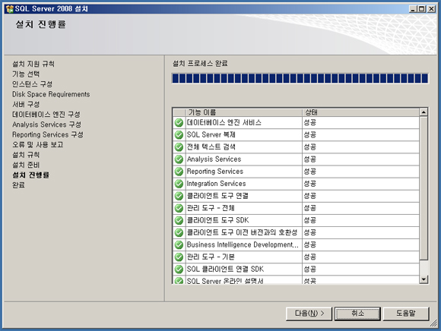
Task: Click the SQL Server 복제 feature name
Action: tap(211, 135)
